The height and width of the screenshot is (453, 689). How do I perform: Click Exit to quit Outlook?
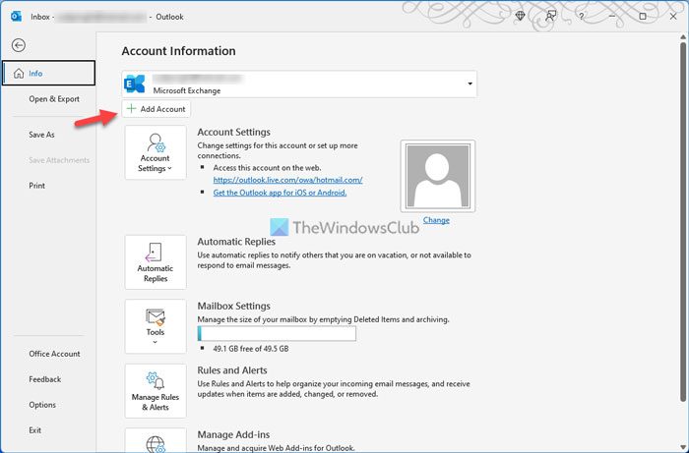tap(35, 430)
